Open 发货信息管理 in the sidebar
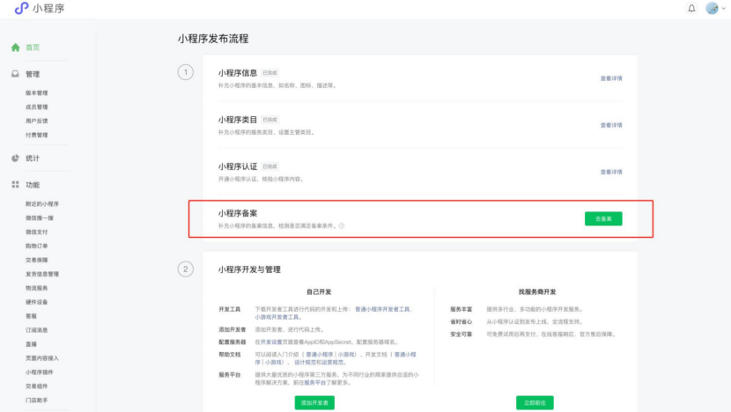731x412 pixels. (42, 274)
